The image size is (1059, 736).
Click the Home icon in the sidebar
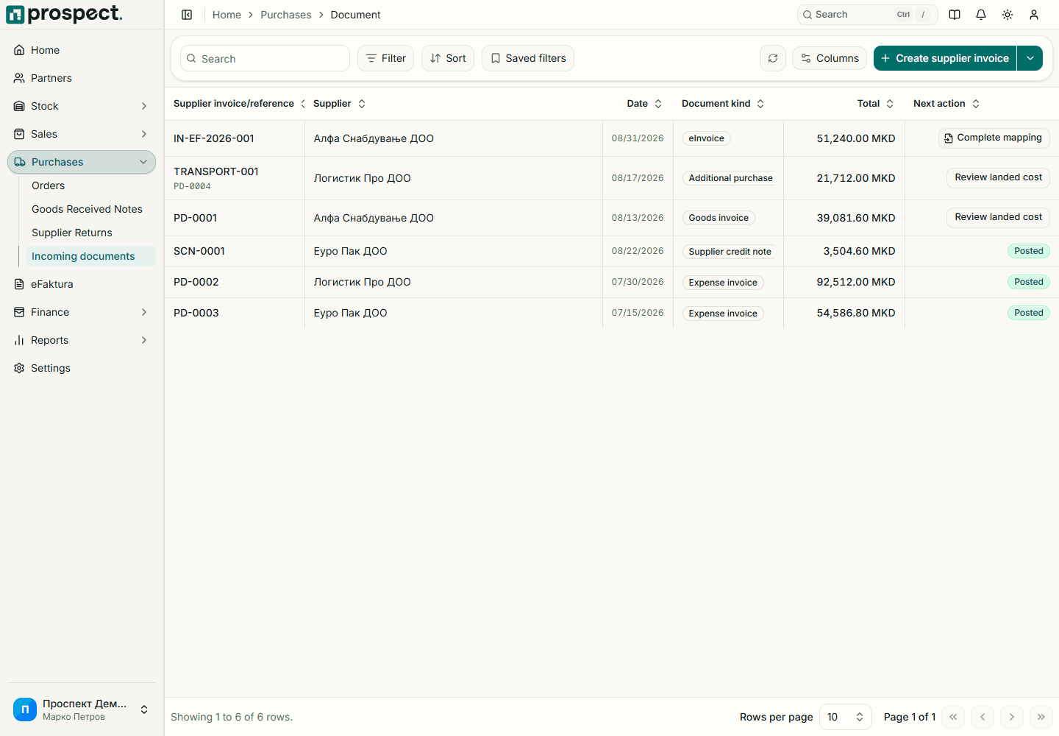pos(19,50)
